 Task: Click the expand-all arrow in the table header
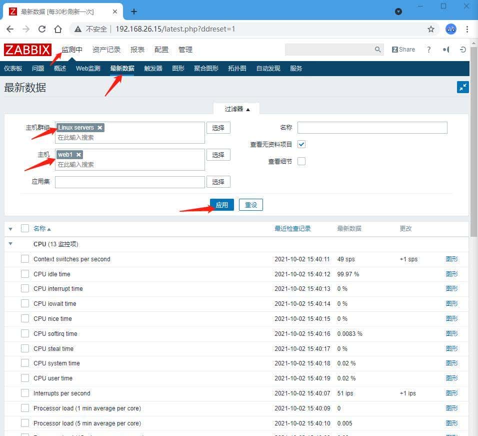coord(10,228)
